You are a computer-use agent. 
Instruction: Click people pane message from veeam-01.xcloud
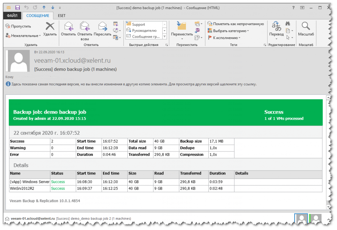71,218
